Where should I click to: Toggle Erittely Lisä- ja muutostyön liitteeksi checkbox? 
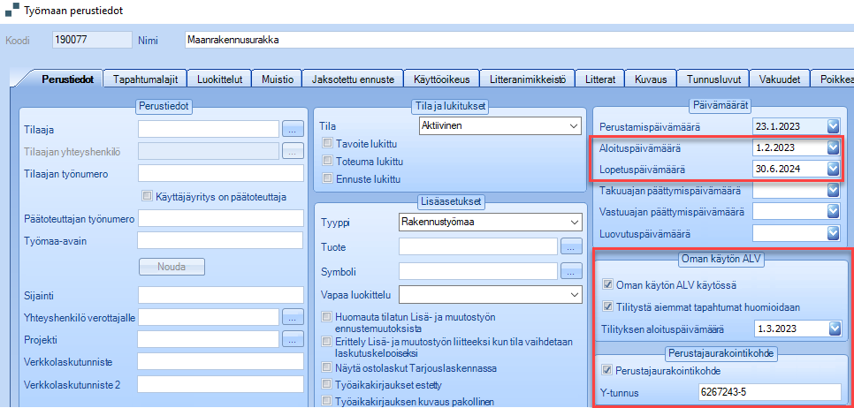327,342
